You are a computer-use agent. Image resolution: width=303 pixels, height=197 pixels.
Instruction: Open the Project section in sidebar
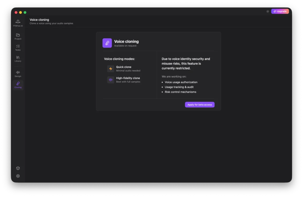[18, 36]
